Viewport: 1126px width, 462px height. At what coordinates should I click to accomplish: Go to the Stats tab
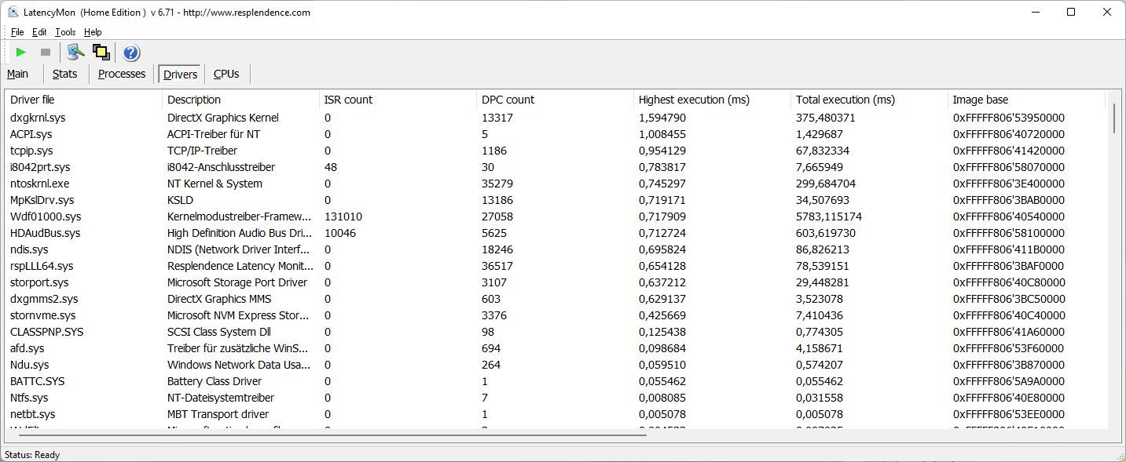click(x=65, y=74)
